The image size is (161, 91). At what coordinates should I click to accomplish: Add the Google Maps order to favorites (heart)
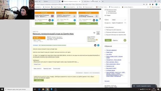click(94, 33)
